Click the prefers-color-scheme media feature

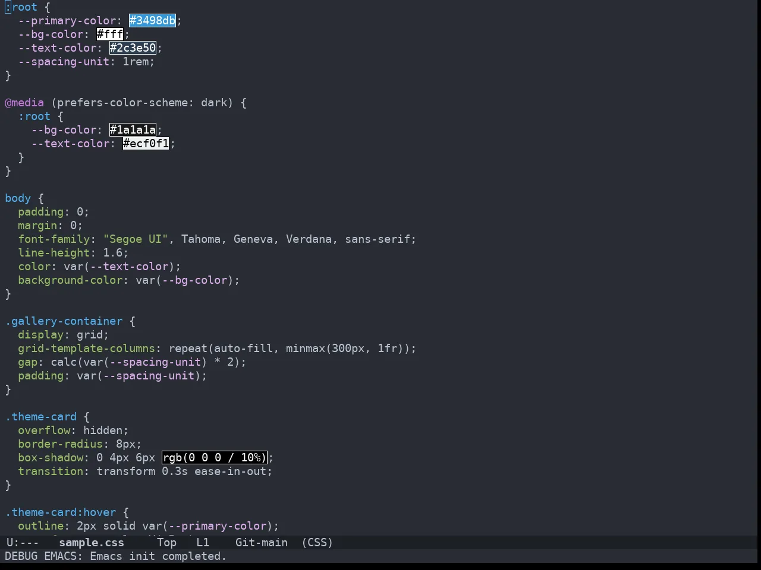[x=123, y=103]
